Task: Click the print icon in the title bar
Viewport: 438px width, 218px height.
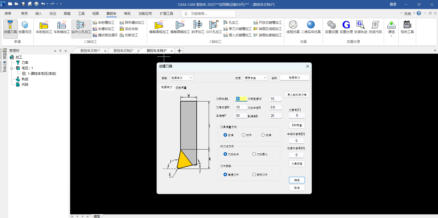Action: tap(36, 4)
